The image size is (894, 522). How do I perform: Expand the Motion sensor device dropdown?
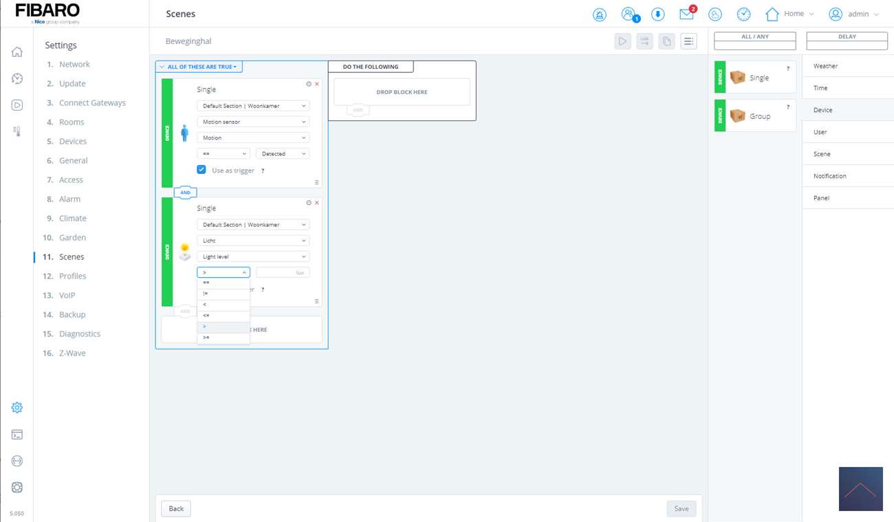pos(253,122)
